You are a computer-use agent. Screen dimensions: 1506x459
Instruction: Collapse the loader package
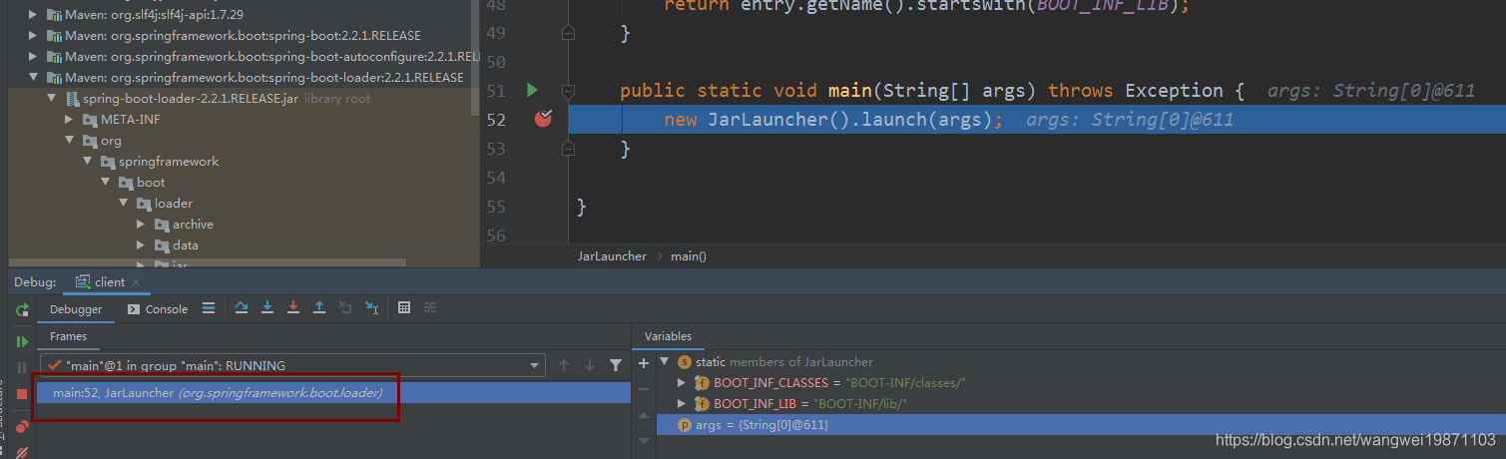click(x=124, y=204)
